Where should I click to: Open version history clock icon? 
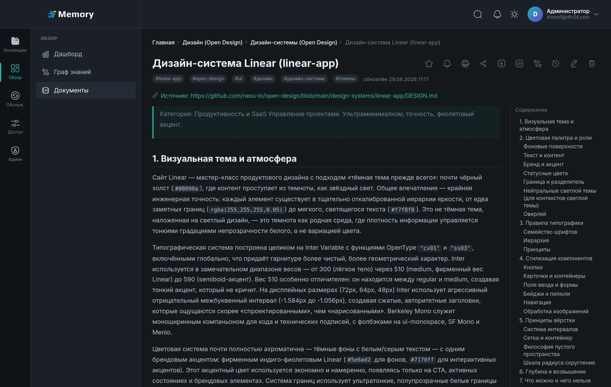tap(556, 64)
